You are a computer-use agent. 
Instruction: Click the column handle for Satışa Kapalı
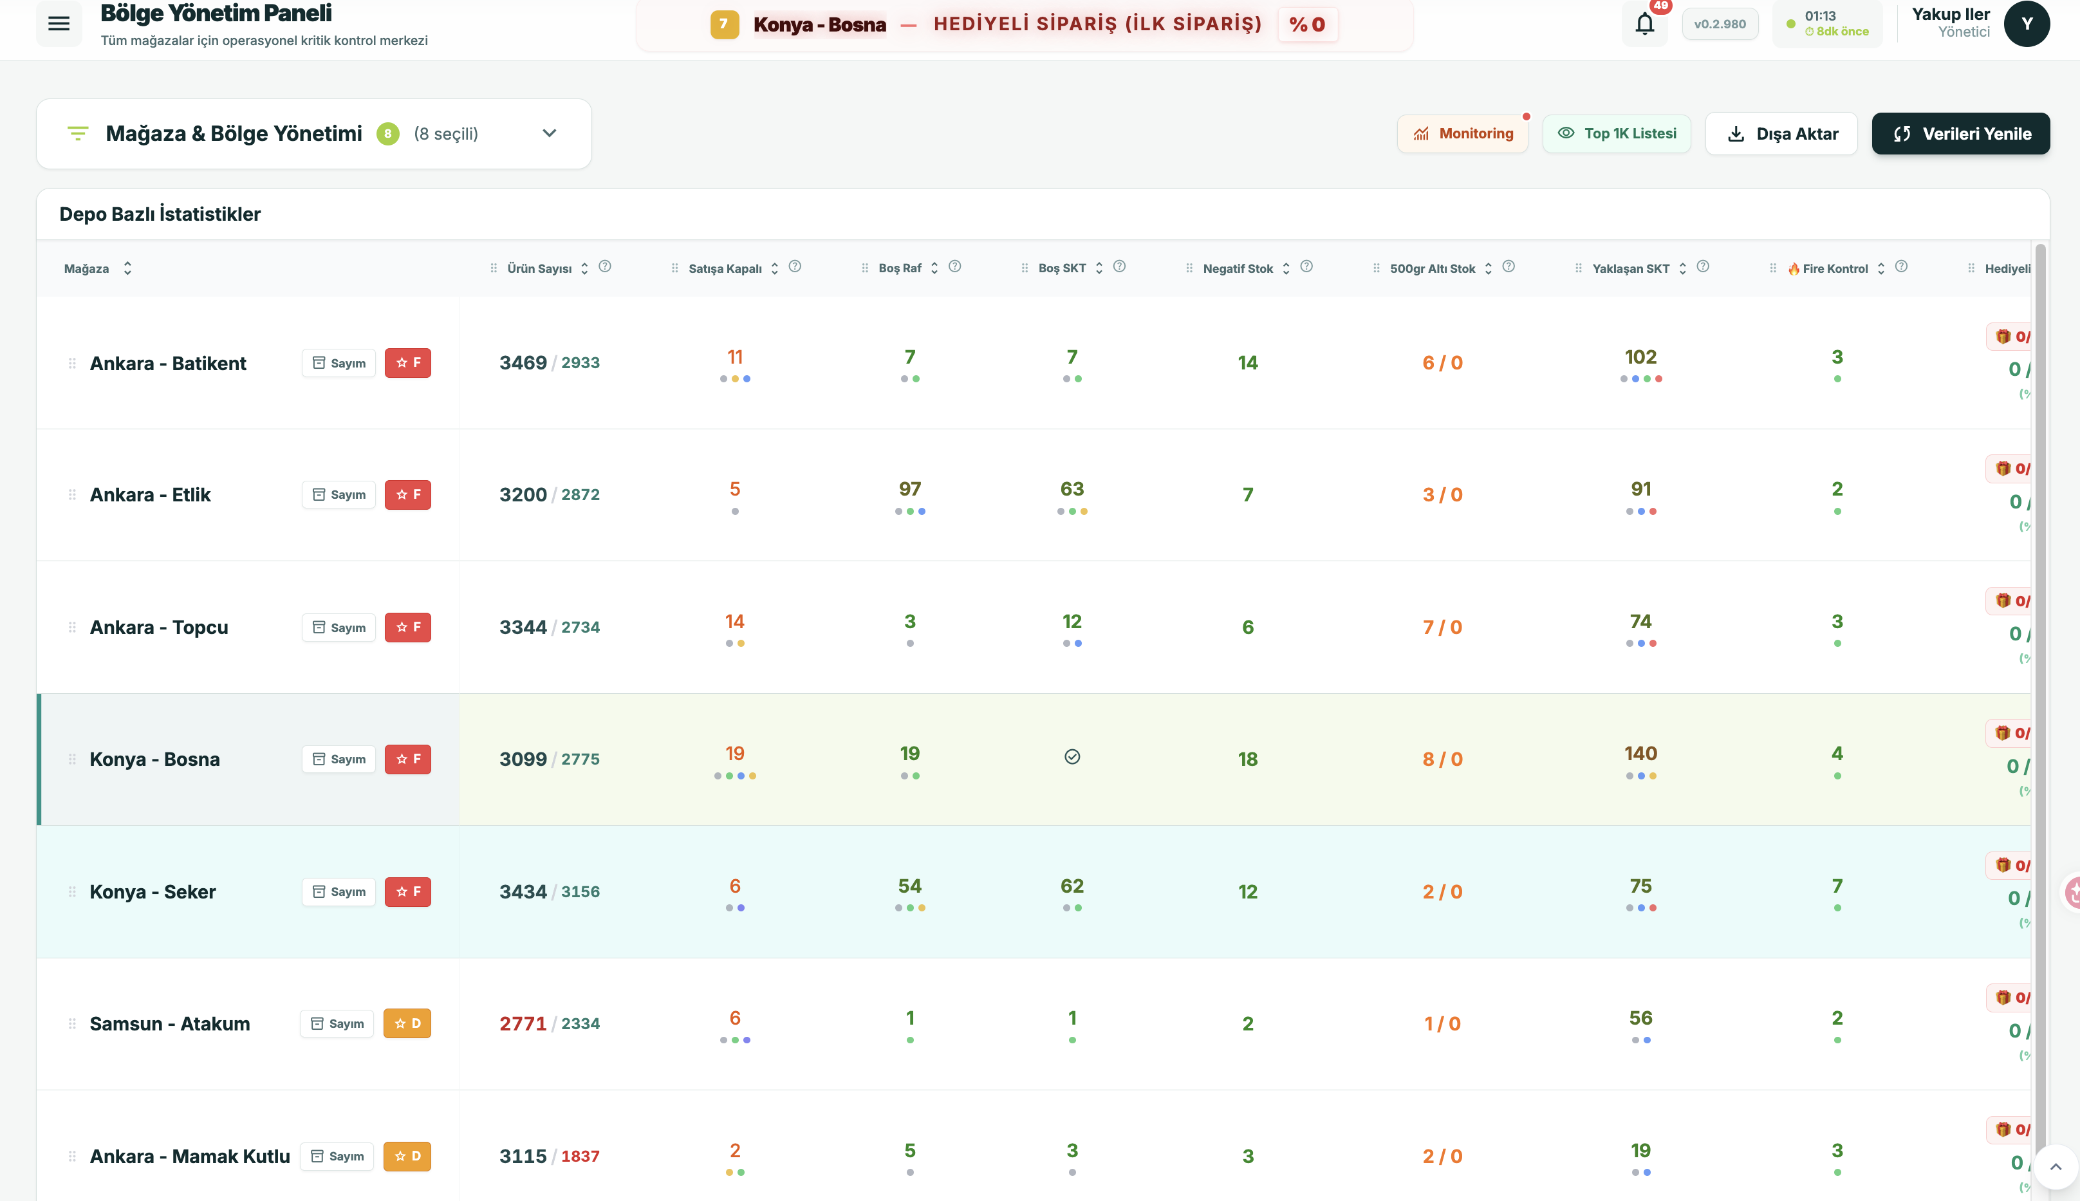674,268
